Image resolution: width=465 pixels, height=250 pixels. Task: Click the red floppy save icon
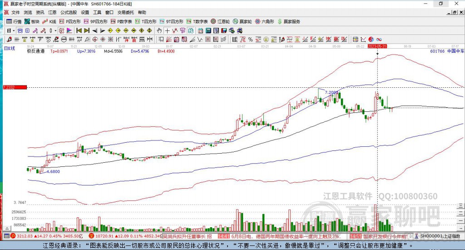pyautogui.click(x=224, y=30)
